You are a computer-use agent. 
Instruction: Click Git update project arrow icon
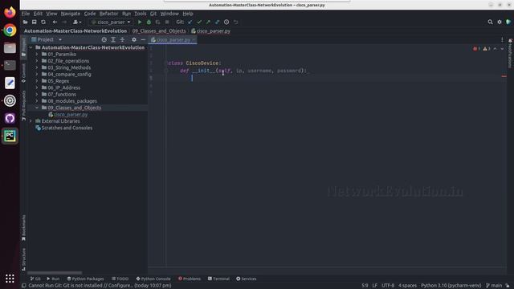point(190,22)
